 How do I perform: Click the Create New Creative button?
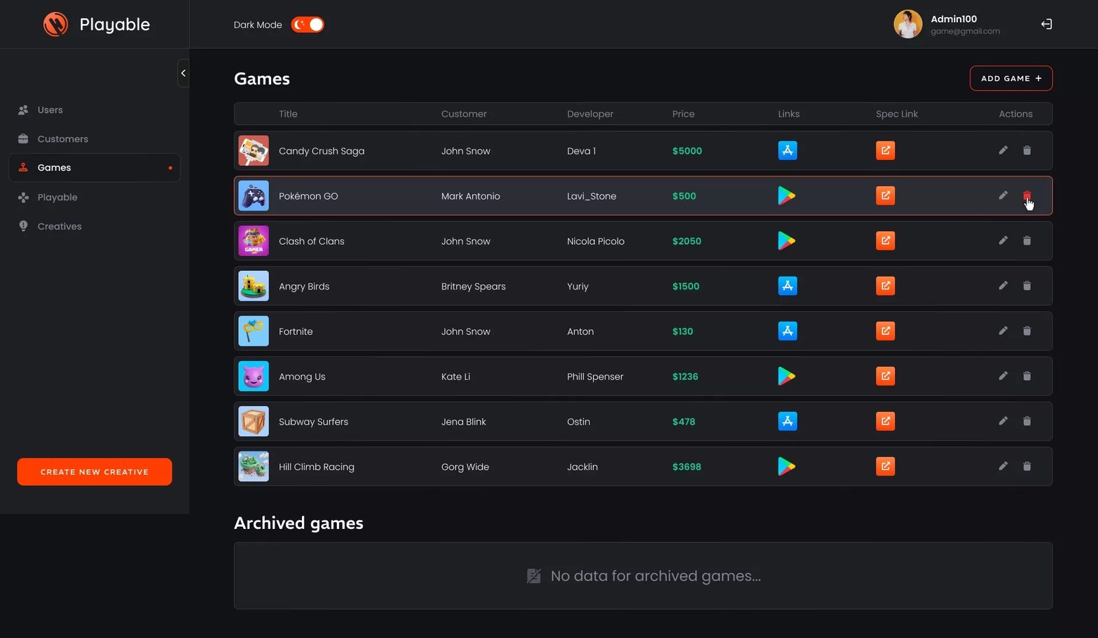tap(95, 472)
